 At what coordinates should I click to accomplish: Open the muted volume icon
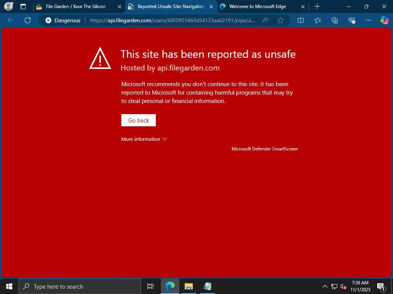343,286
